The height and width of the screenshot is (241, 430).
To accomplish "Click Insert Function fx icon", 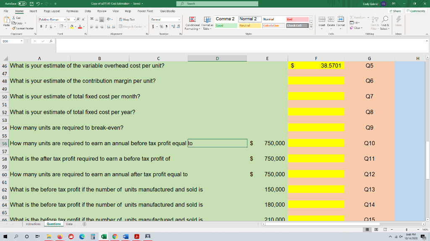I will click(x=51, y=41).
